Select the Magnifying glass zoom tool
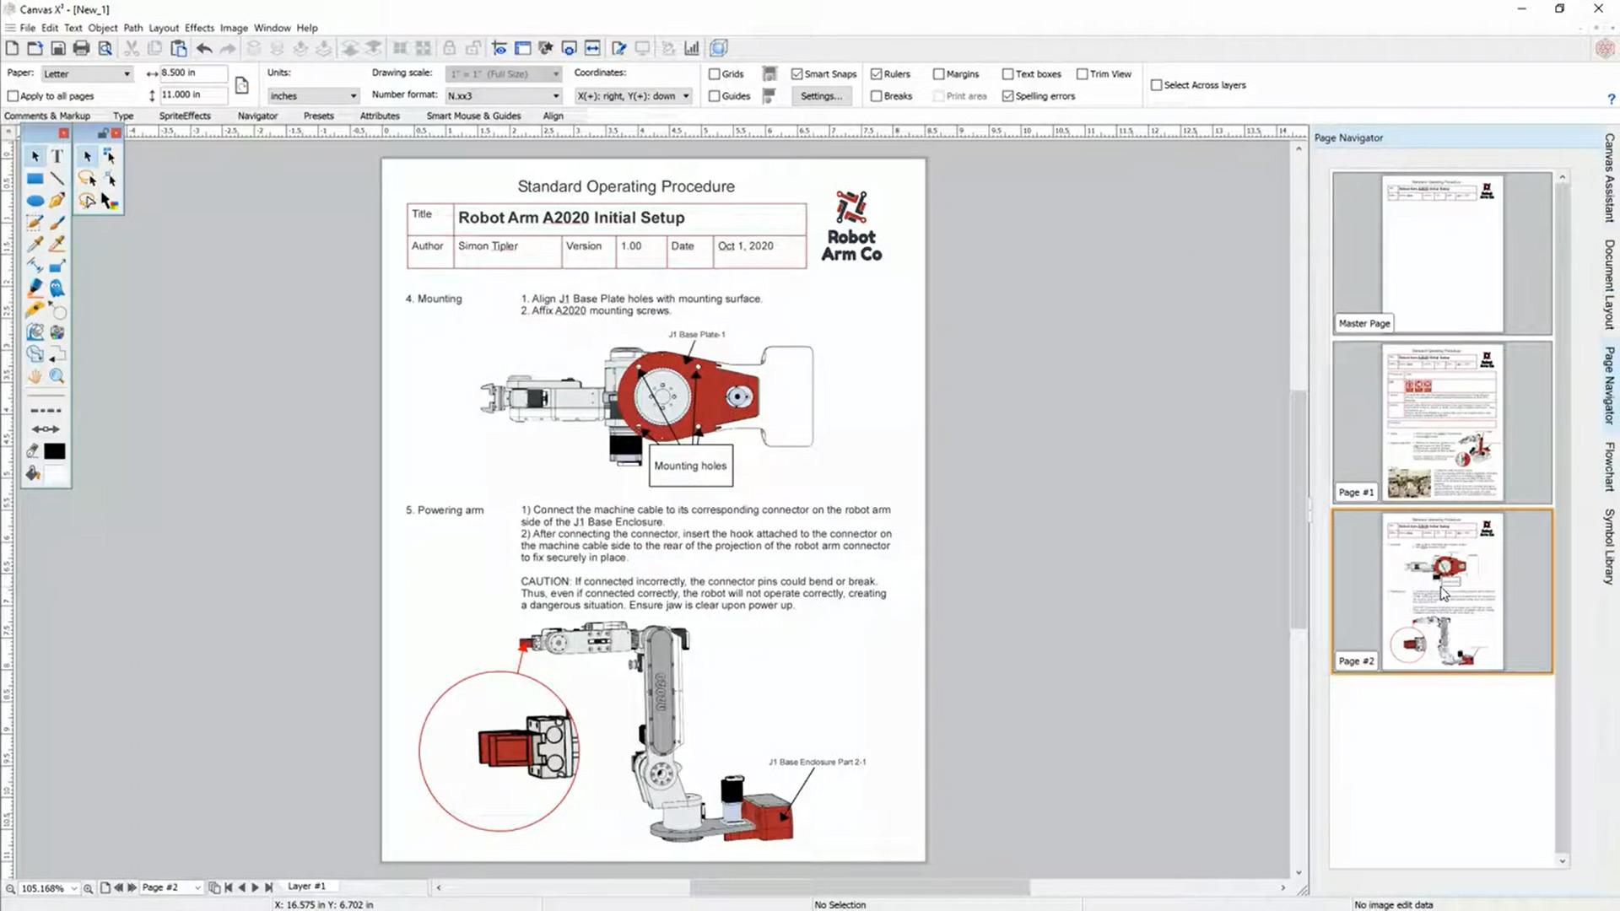Image resolution: width=1620 pixels, height=911 pixels. pos(57,376)
